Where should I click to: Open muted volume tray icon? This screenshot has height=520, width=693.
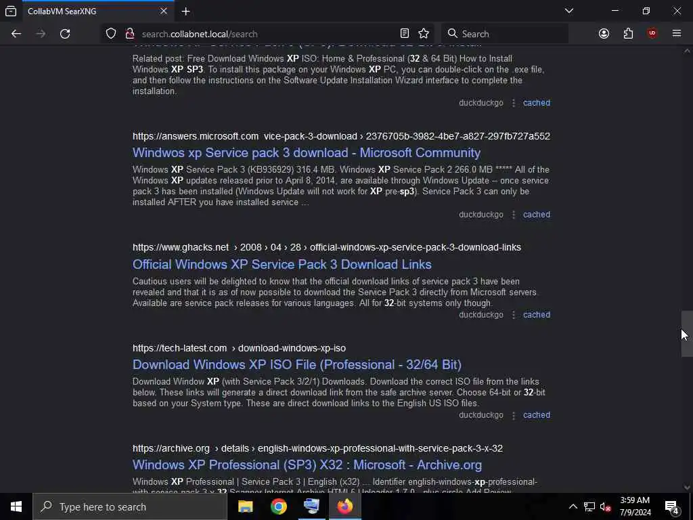605,506
